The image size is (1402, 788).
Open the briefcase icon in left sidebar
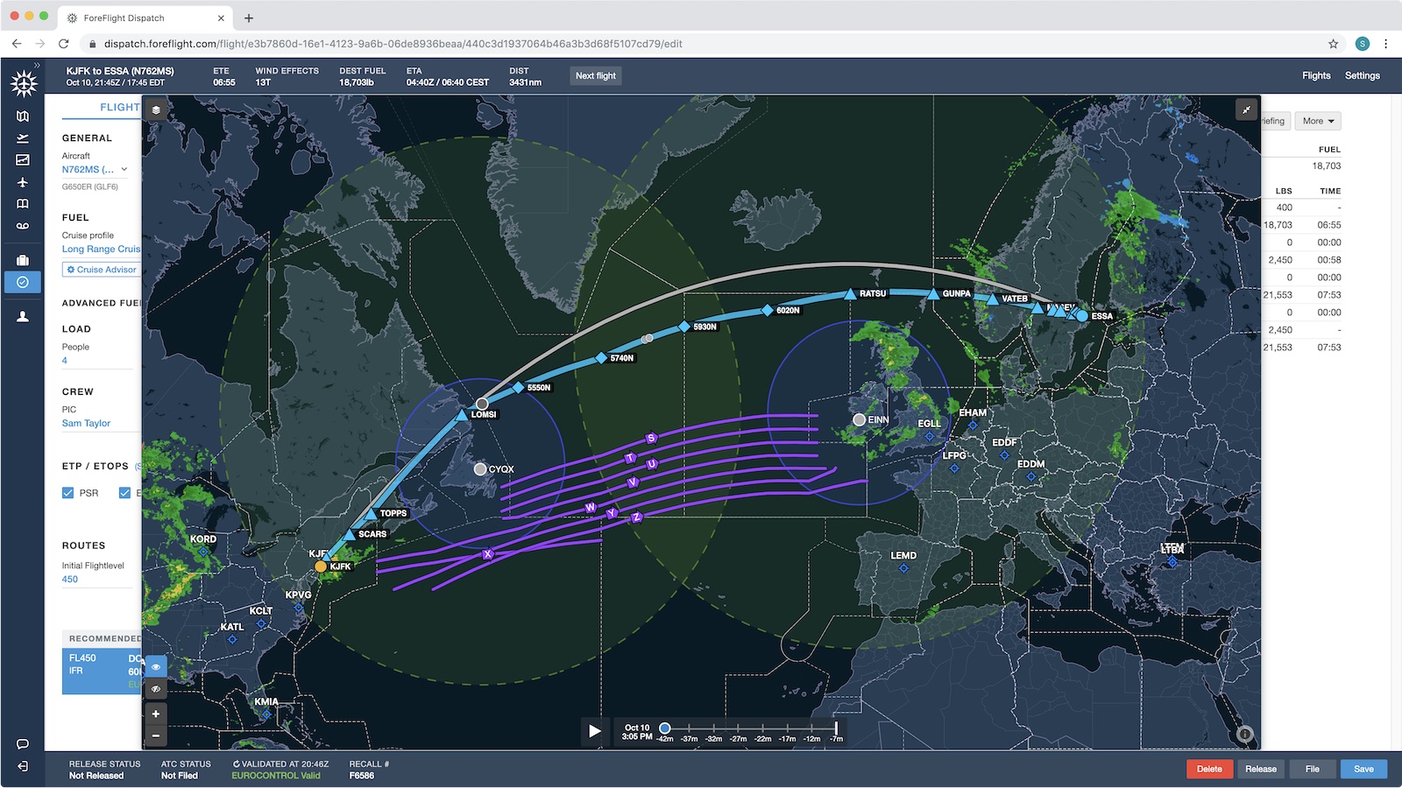click(x=23, y=260)
